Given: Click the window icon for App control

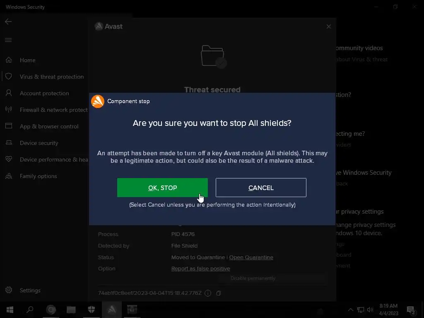Looking at the screenshot, I should (9, 126).
